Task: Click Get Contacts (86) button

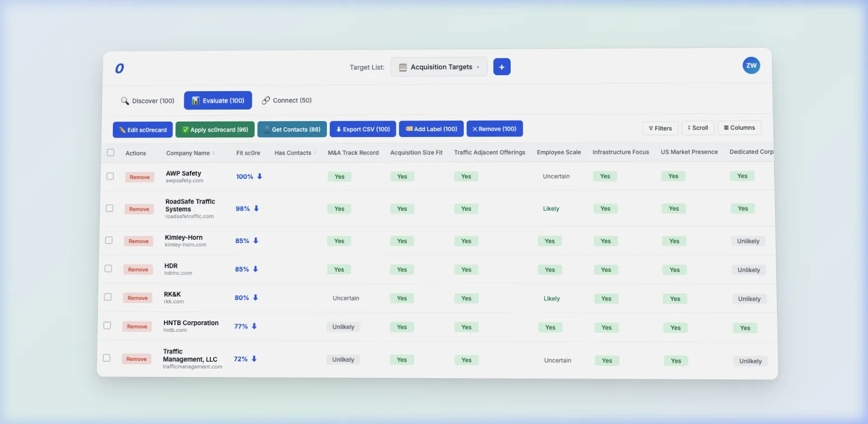Action: (292, 129)
